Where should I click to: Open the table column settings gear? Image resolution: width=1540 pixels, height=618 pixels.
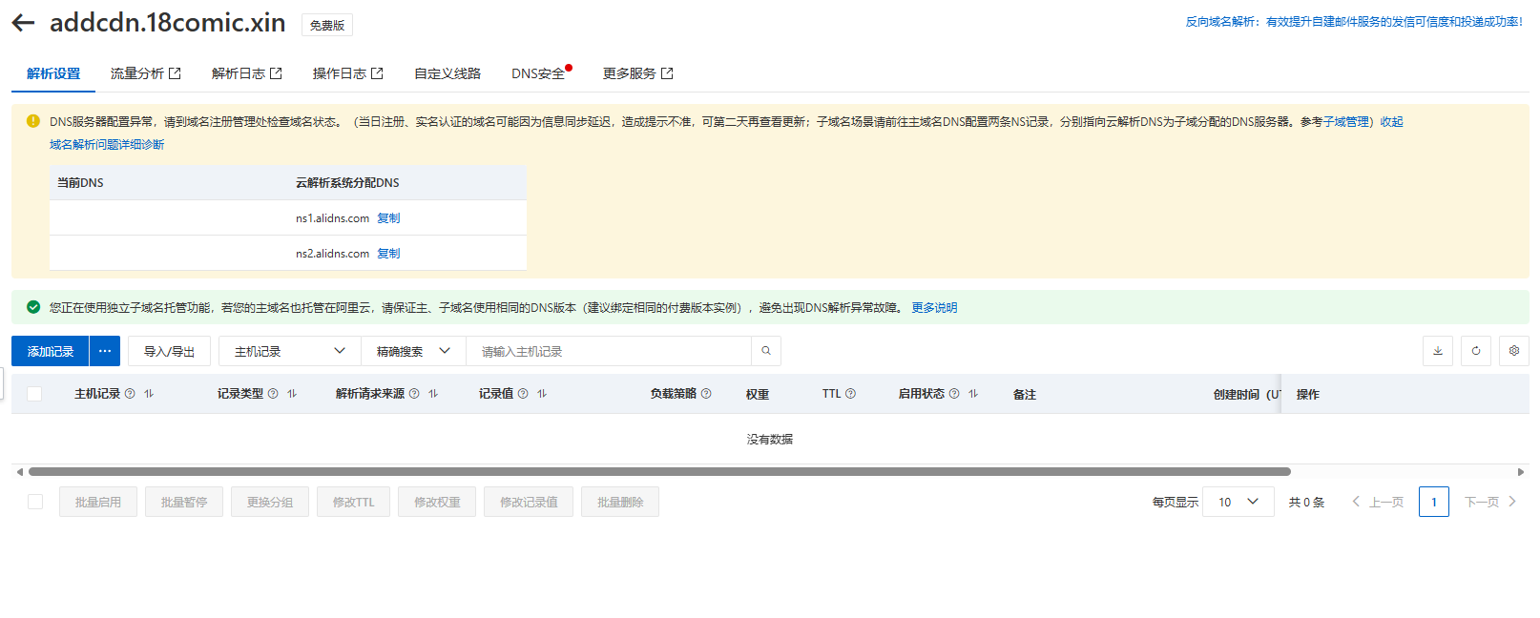(1513, 351)
